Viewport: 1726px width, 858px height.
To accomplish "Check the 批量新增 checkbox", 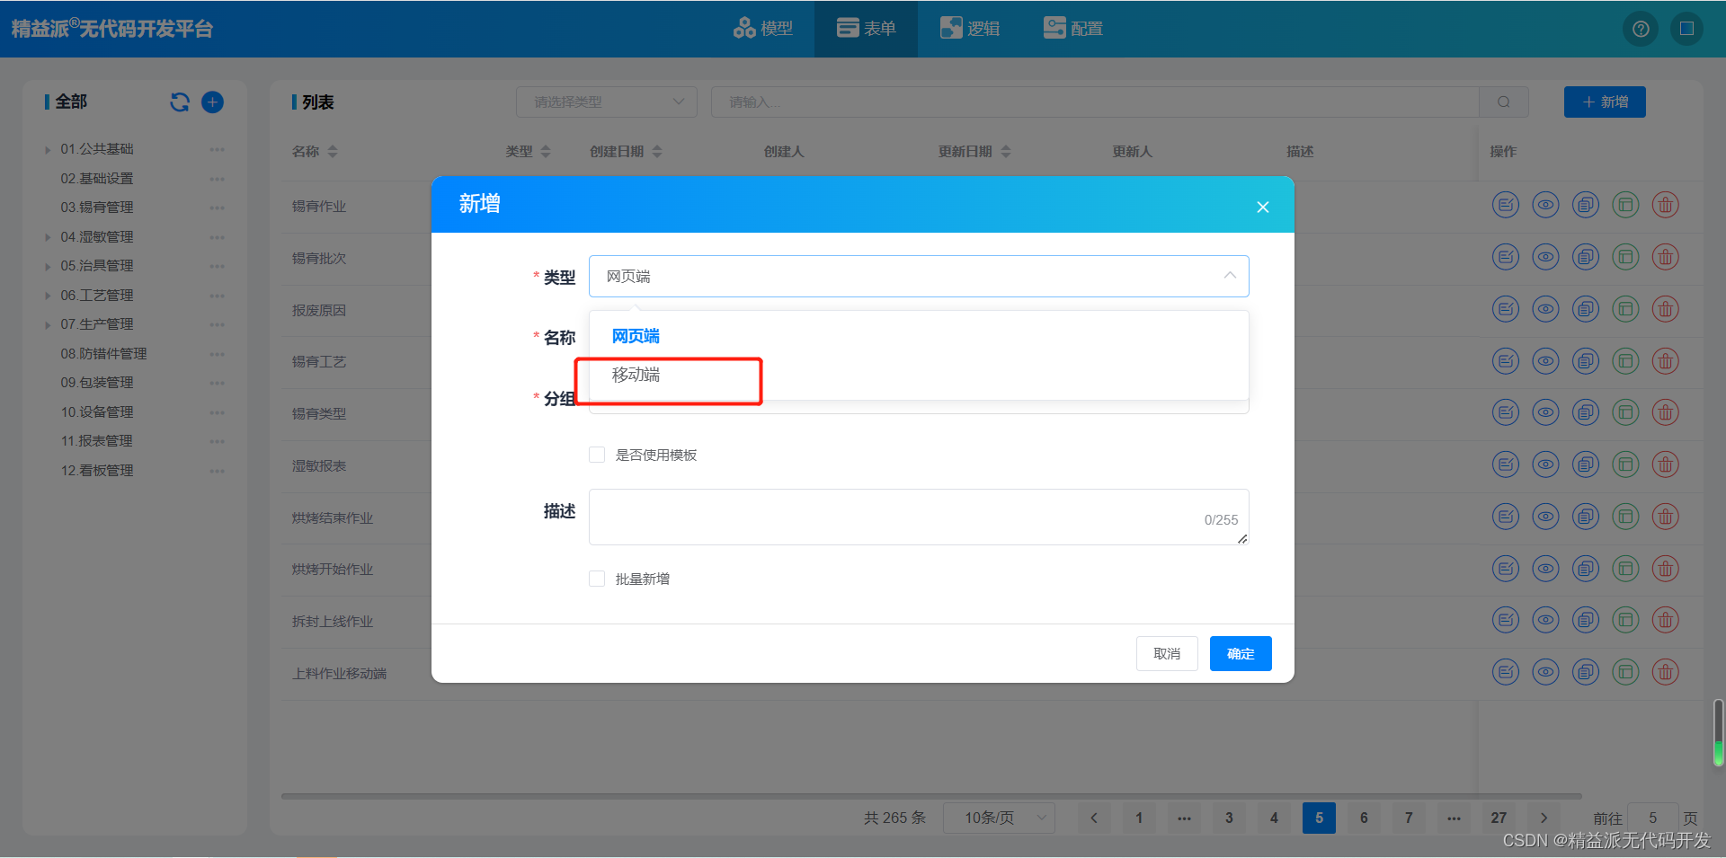I will pos(596,579).
